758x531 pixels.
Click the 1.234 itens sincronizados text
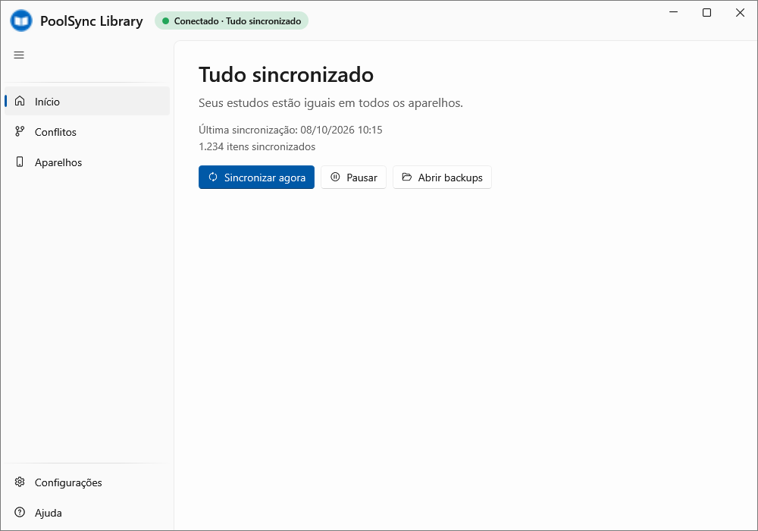tap(257, 146)
